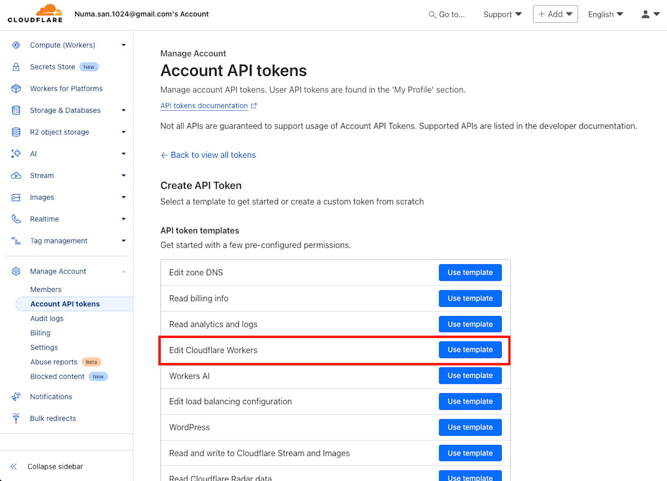Click the Workers AI template name
667x481 pixels.
(190, 376)
